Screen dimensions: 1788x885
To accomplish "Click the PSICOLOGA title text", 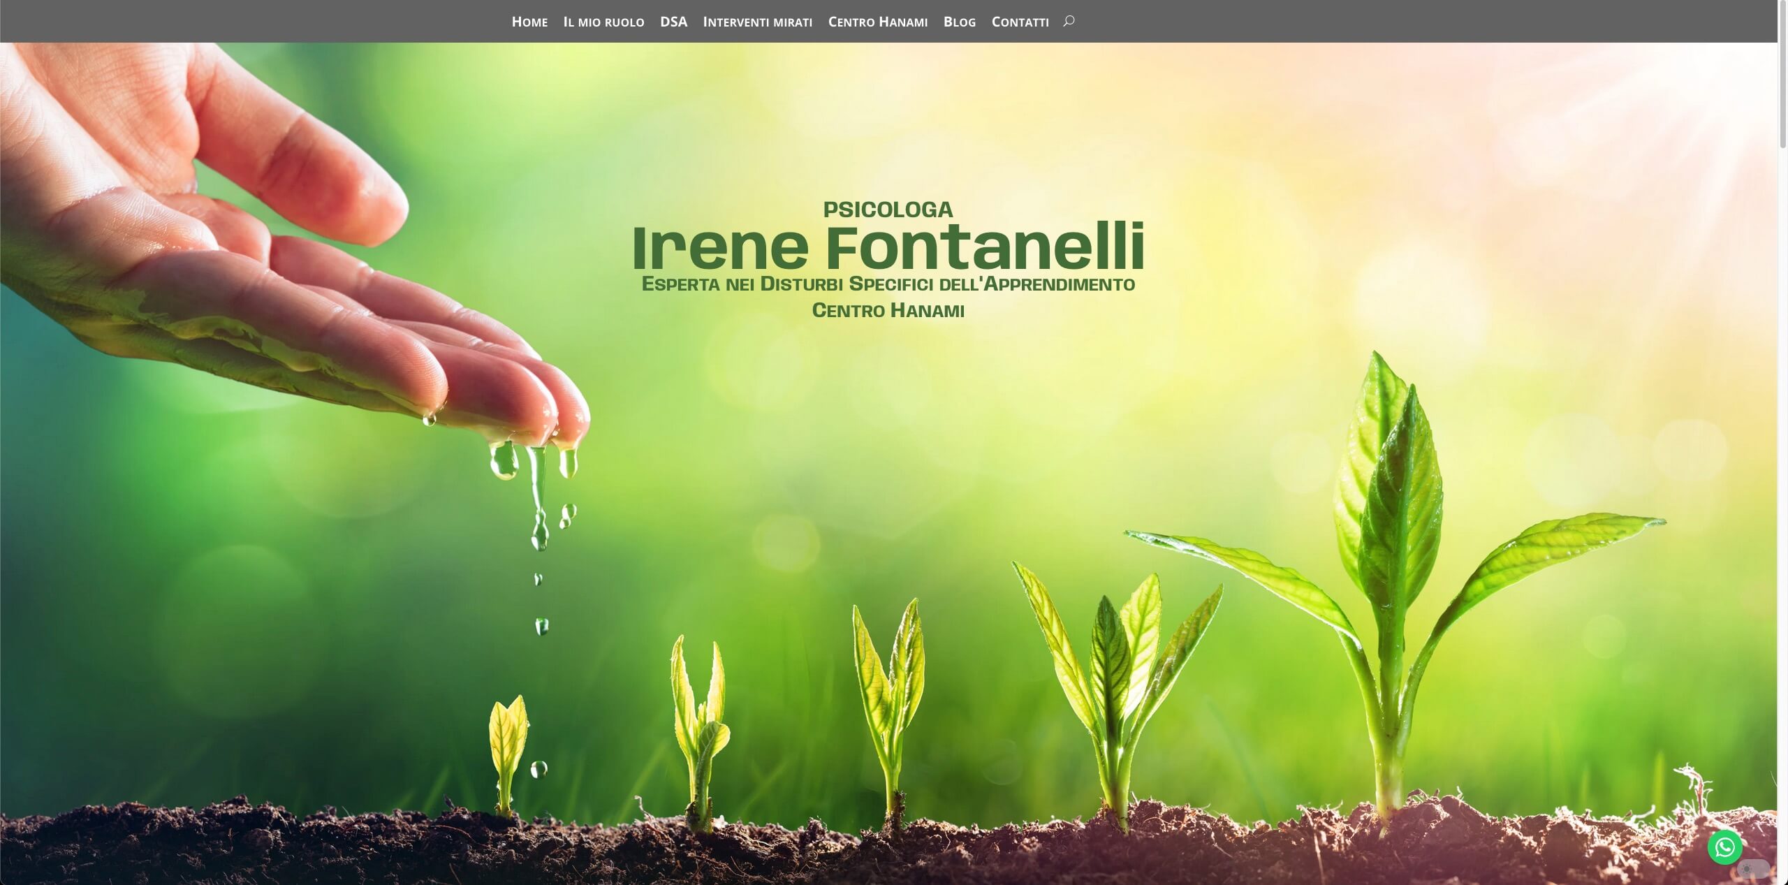I will click(888, 209).
